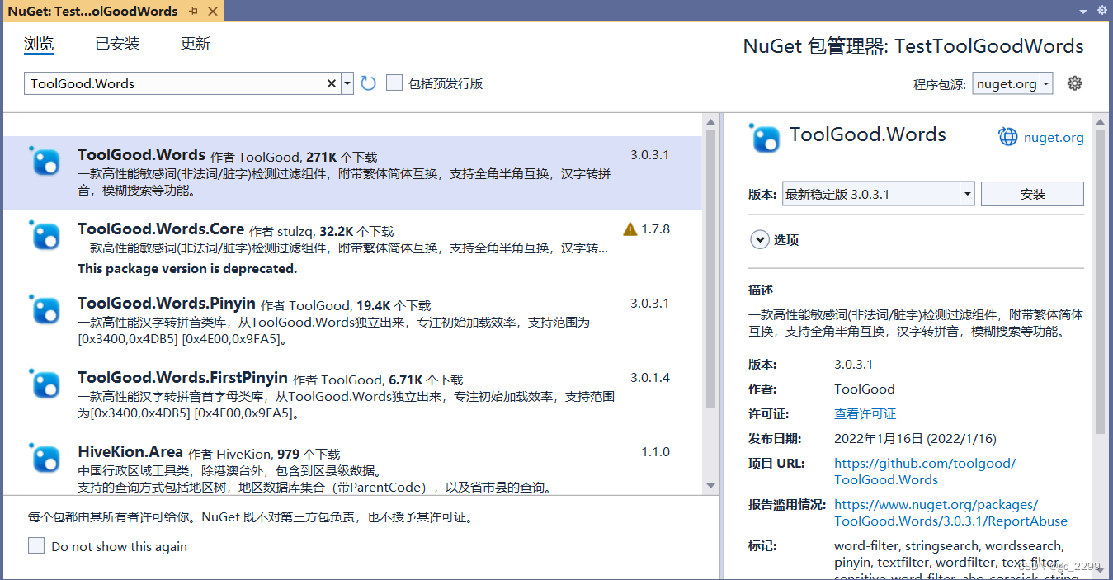1113x580 pixels.
Task: Open version dropdown 最新稳定版 3.0.3.1
Action: pyautogui.click(x=878, y=195)
